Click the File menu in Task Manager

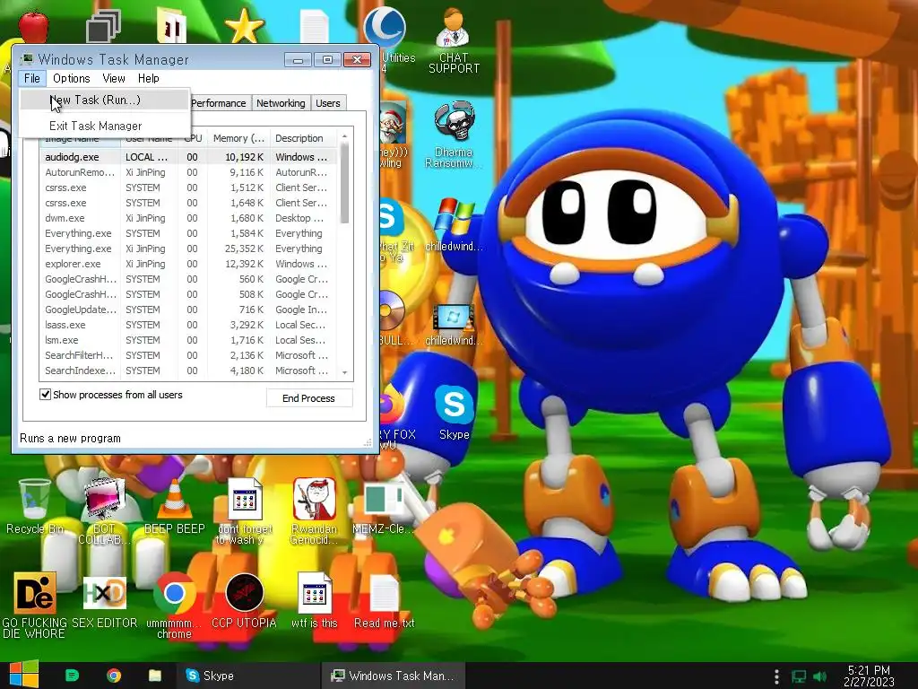click(x=31, y=79)
